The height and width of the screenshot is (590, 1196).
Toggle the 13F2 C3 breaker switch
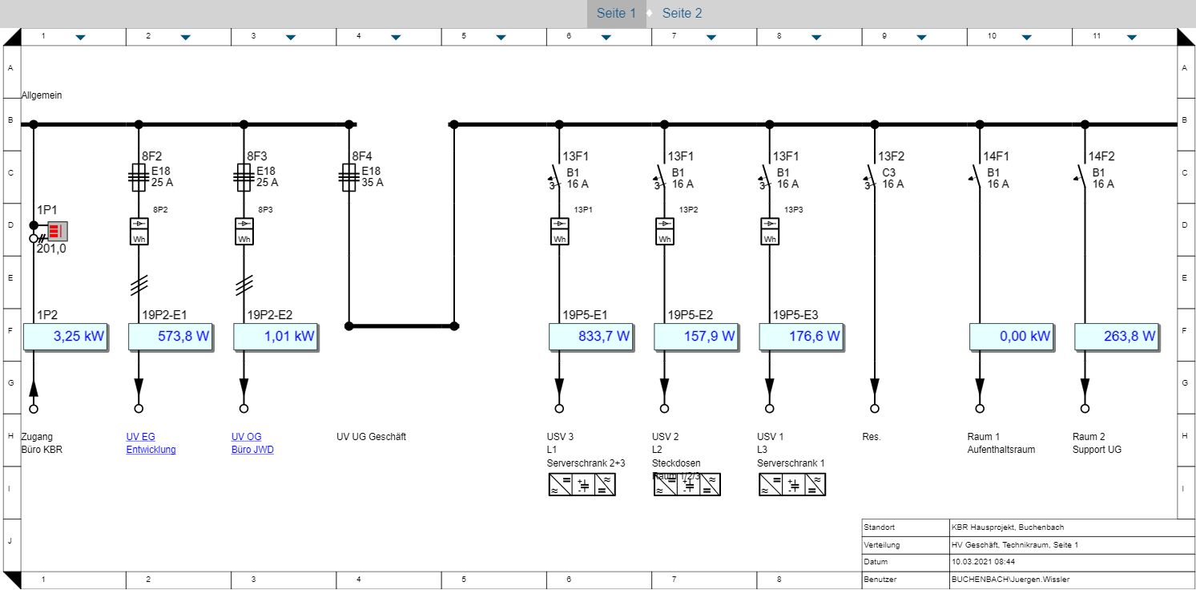[872, 177]
